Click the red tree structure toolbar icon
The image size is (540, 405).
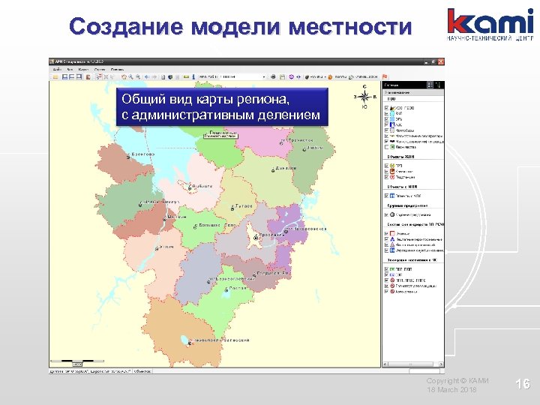(99, 76)
